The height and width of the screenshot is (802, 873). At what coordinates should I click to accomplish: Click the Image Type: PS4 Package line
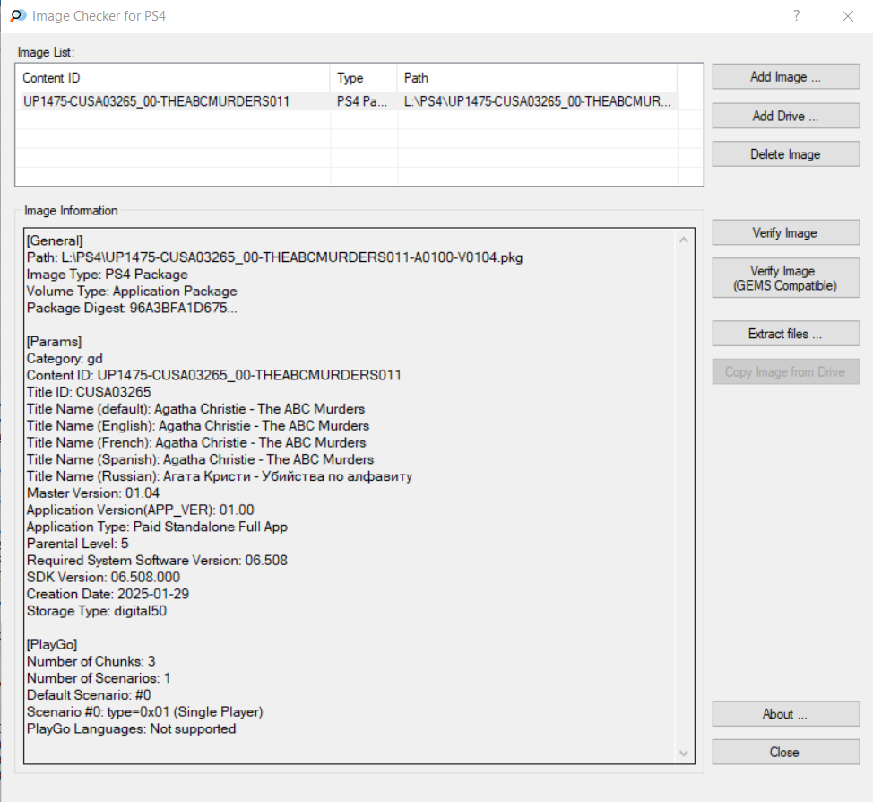coord(107,275)
